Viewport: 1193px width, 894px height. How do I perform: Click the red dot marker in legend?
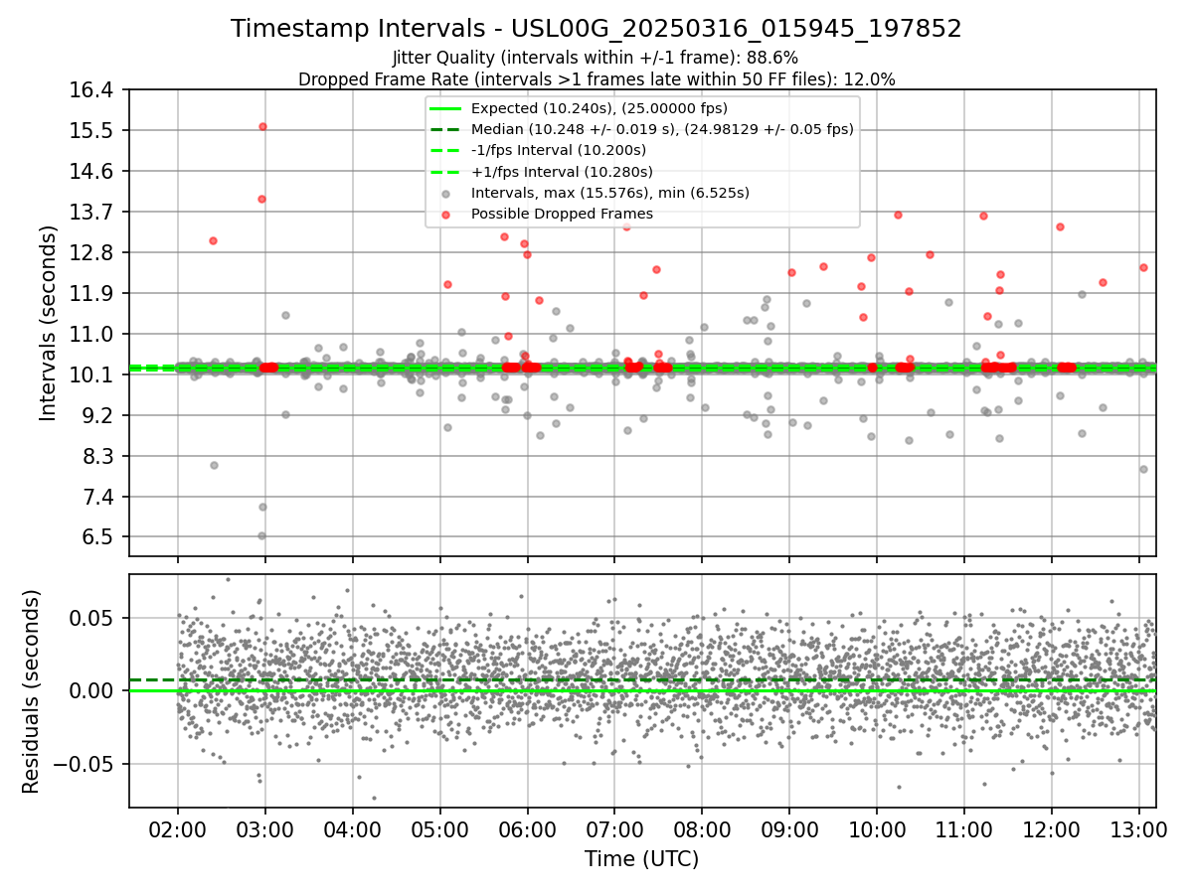pyautogui.click(x=447, y=214)
